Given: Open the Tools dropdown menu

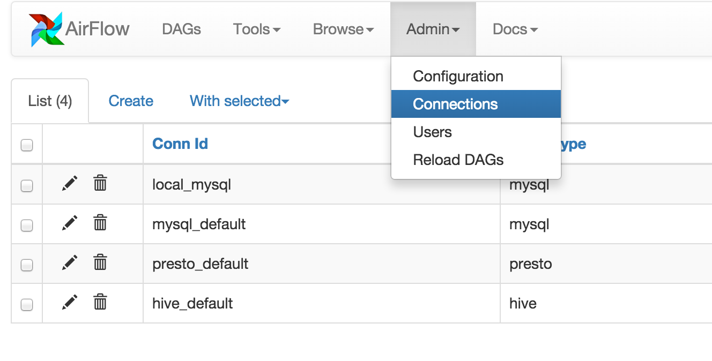Looking at the screenshot, I should click(256, 29).
